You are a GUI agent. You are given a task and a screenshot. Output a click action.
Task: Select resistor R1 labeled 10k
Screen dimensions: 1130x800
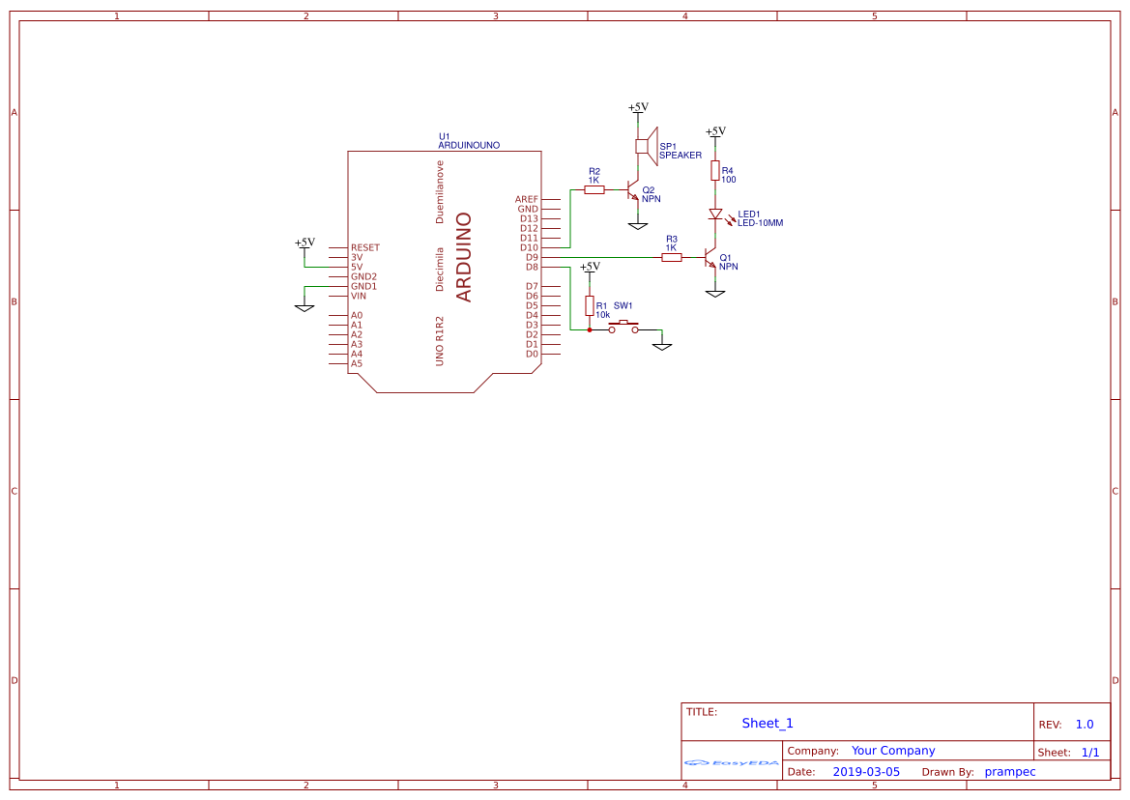click(x=591, y=306)
